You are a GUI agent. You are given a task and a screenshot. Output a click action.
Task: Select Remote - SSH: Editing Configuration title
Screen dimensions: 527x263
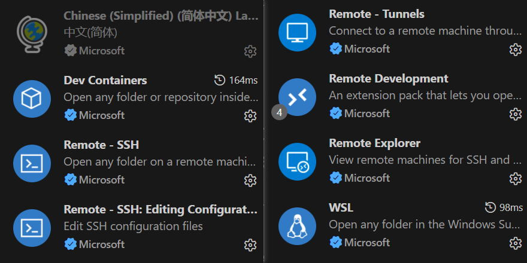point(160,209)
